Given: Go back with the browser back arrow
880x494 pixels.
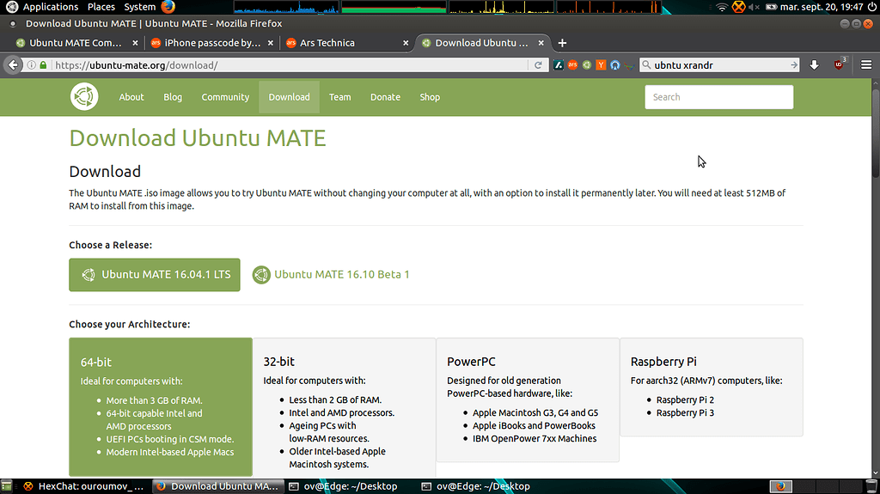Looking at the screenshot, I should [13, 65].
